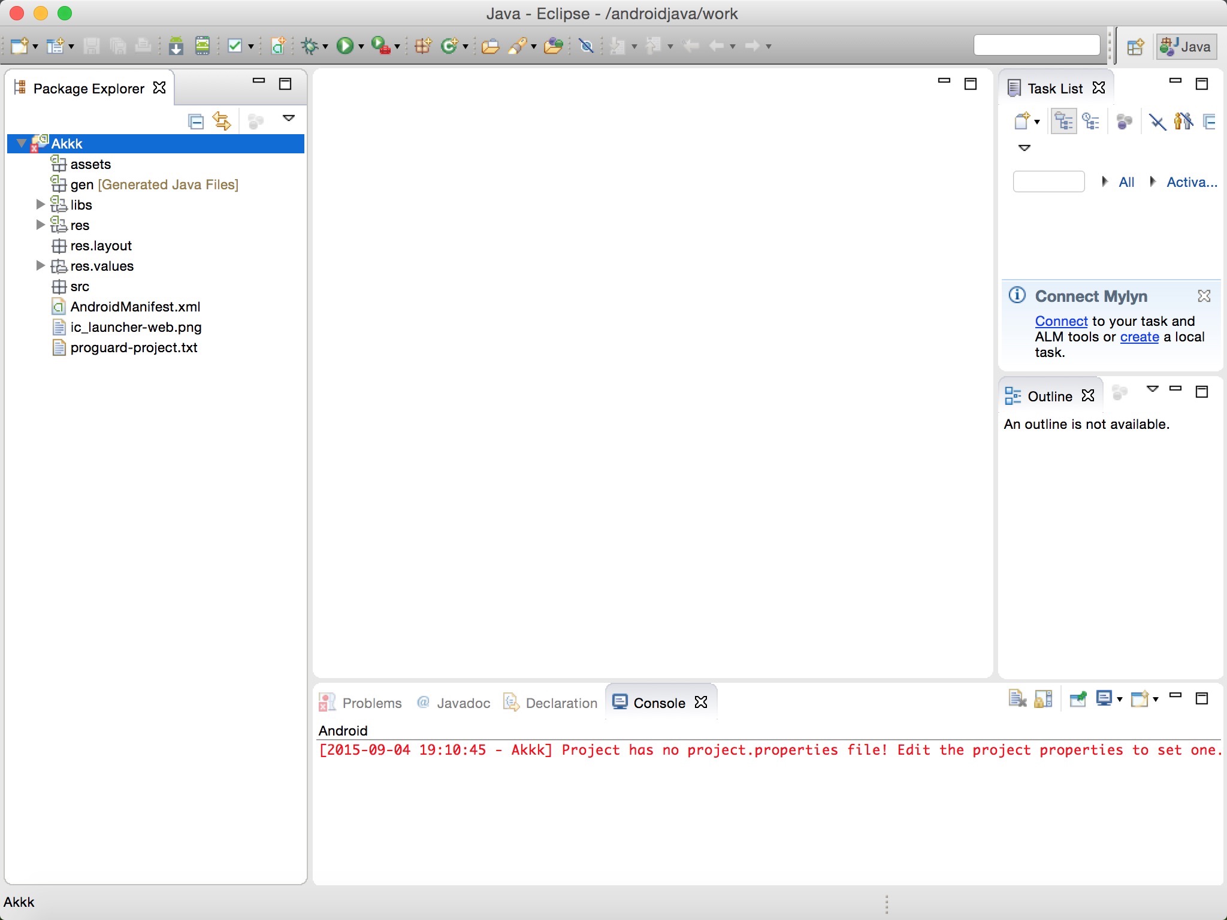Select the res.layout package
Image resolution: width=1227 pixels, height=920 pixels.
pyautogui.click(x=101, y=246)
